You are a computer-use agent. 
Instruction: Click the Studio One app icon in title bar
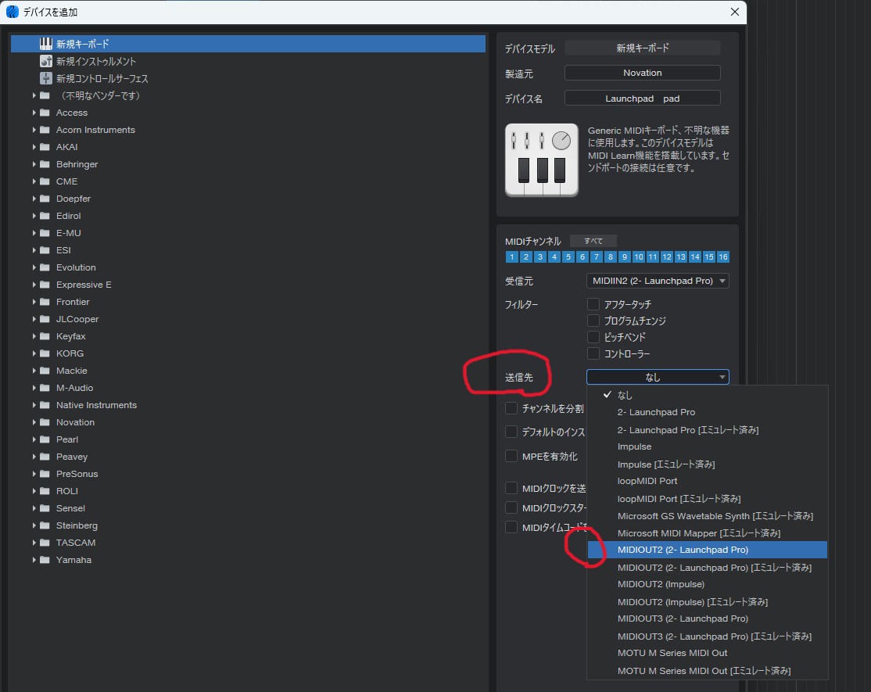pos(12,12)
